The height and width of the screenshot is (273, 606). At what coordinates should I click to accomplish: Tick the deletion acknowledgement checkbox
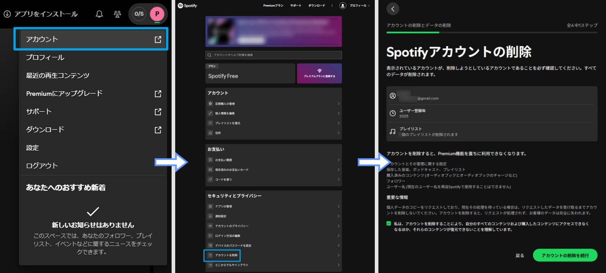[389, 223]
